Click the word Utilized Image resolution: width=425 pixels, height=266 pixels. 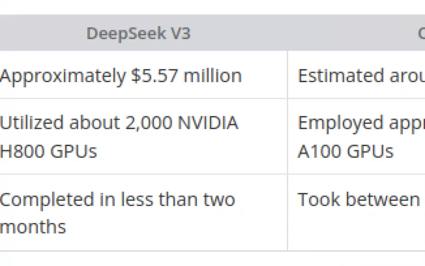coord(32,123)
